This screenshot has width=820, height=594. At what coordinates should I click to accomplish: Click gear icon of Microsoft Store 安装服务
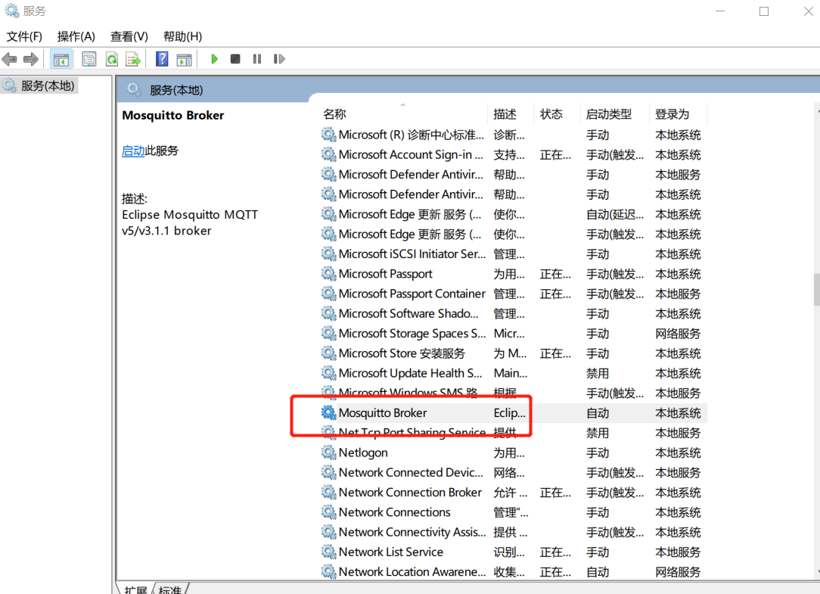pyautogui.click(x=328, y=353)
